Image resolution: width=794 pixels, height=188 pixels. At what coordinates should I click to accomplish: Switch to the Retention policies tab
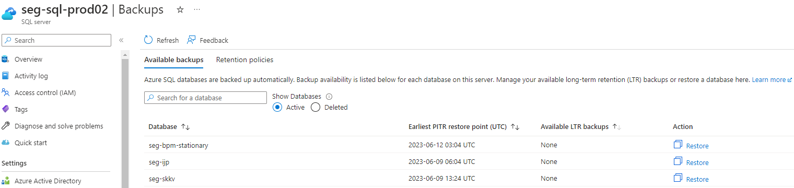tap(244, 60)
